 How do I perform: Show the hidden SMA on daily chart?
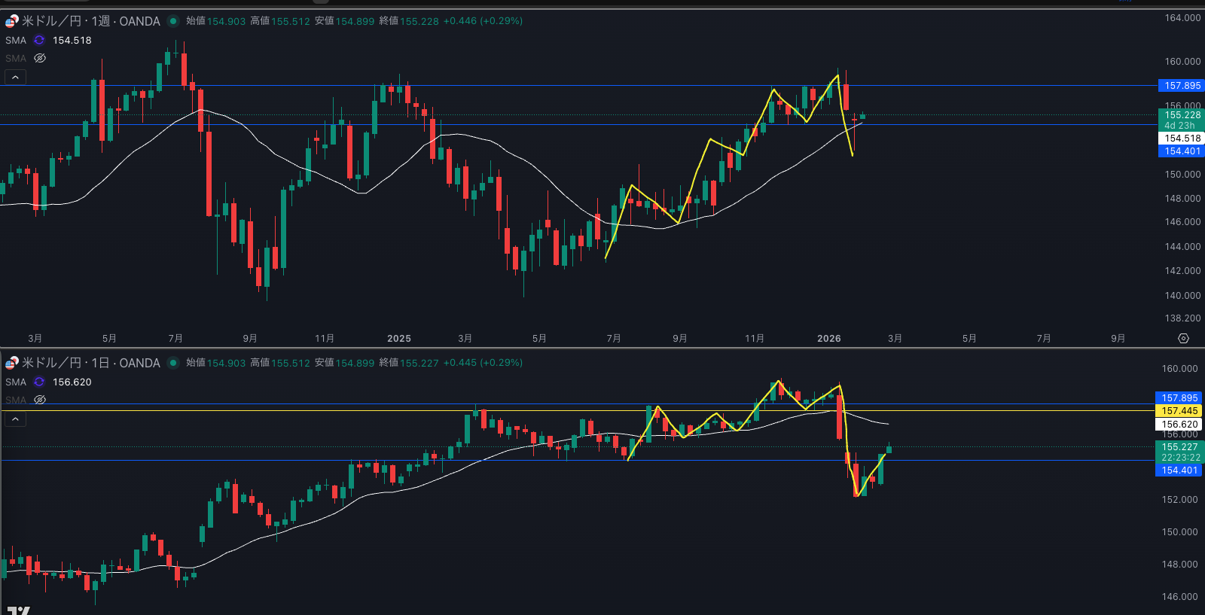click(x=40, y=400)
